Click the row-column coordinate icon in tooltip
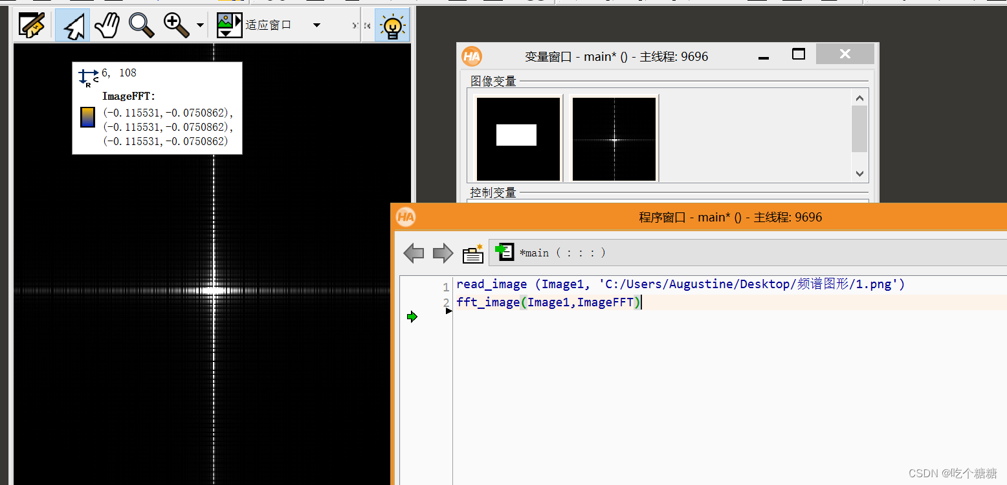 tap(88, 77)
